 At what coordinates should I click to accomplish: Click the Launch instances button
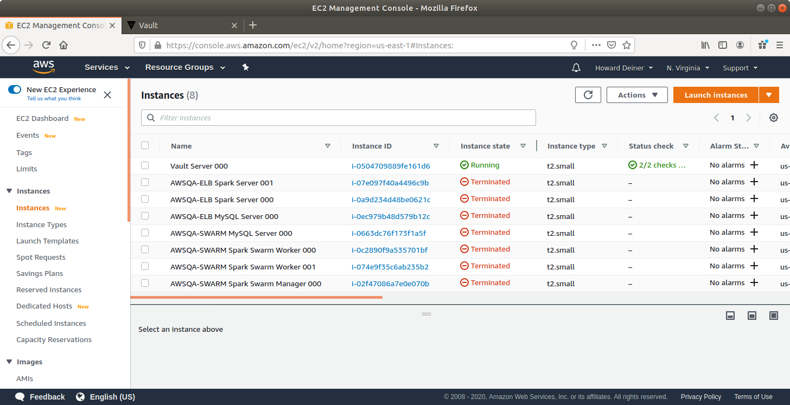coord(716,95)
